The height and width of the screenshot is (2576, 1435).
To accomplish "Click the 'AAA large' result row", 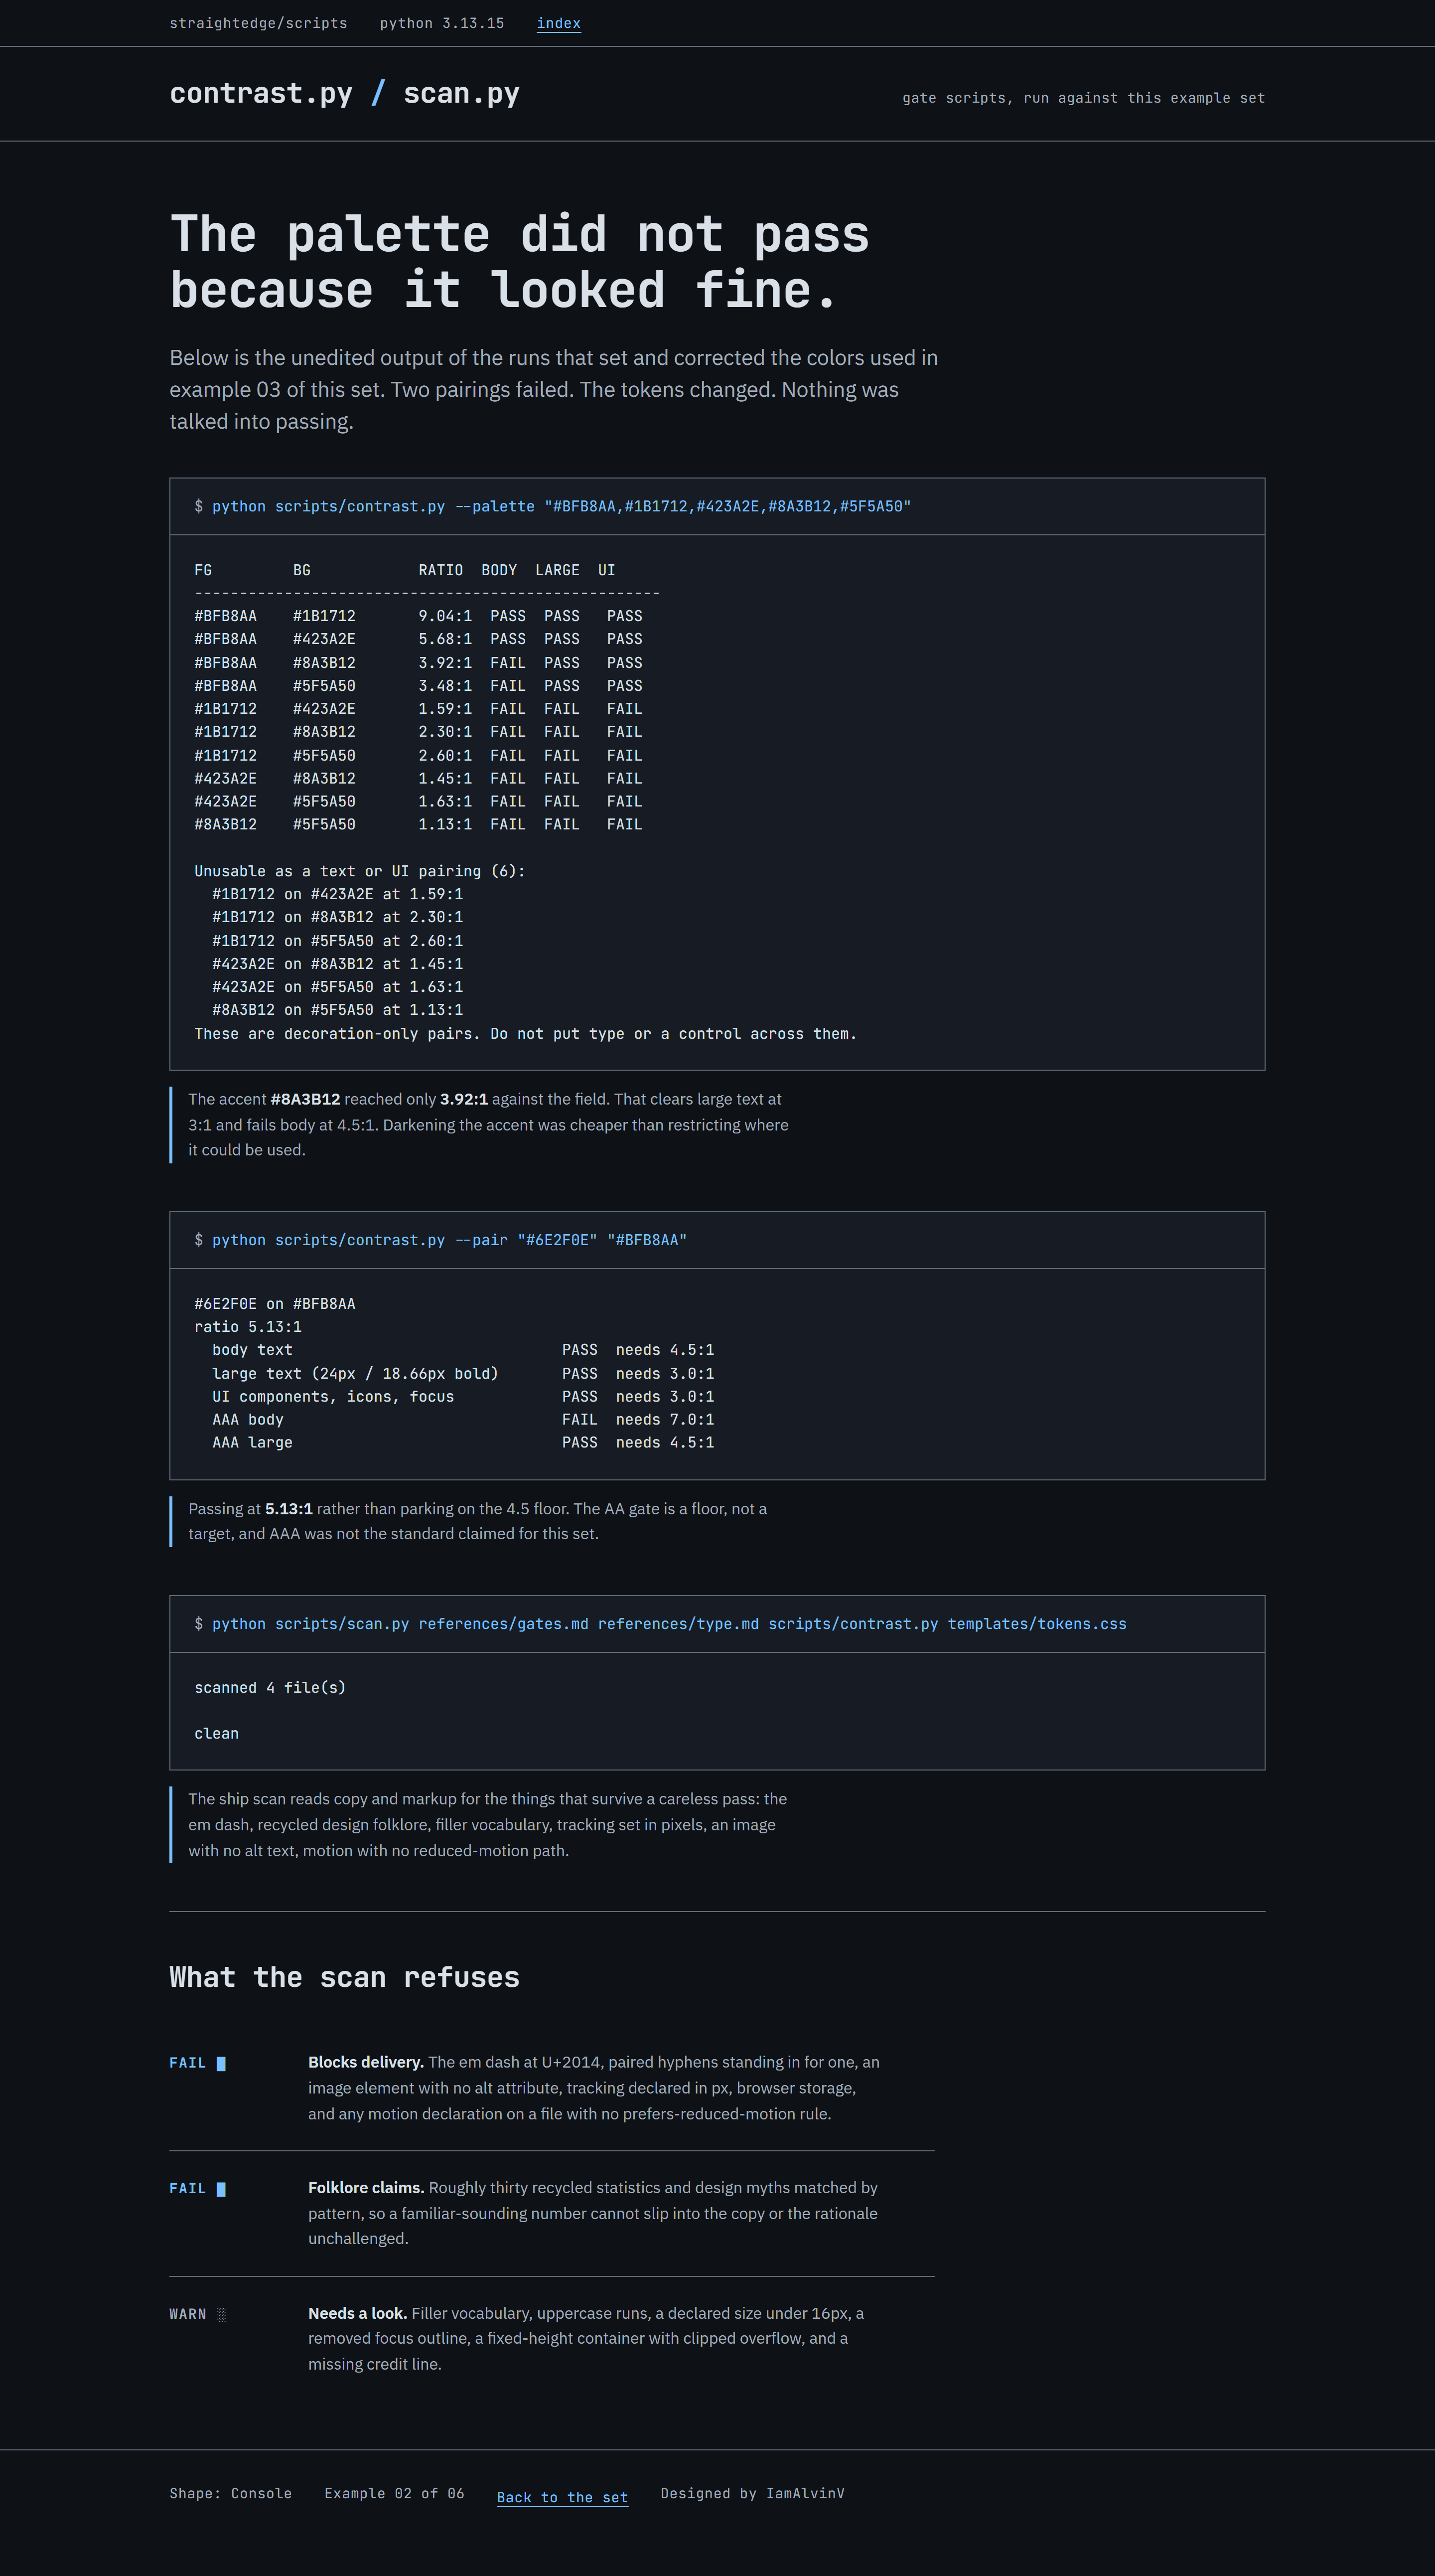I will tap(463, 1443).
